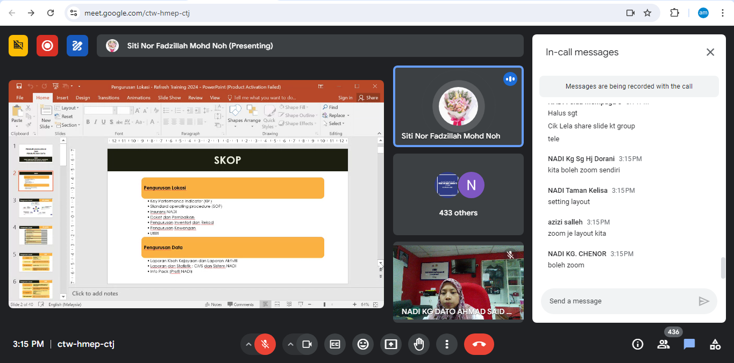Click the present now screen icon
The image size is (734, 363).
click(391, 344)
